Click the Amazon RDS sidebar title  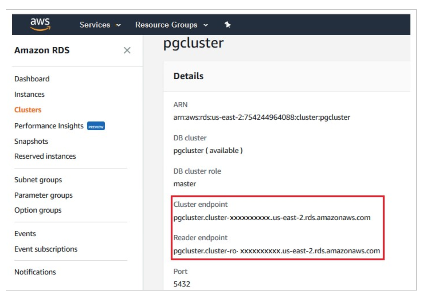pyautogui.click(x=42, y=50)
